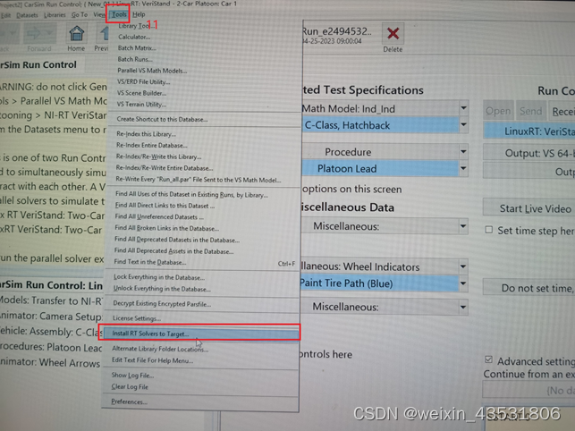The height and width of the screenshot is (431, 575).
Task: Click the Forward arrow toolbar icon
Action: [38, 34]
